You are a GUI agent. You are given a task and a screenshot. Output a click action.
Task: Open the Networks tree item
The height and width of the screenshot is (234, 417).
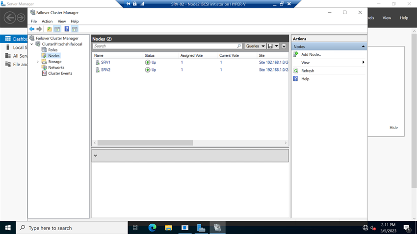(56, 68)
